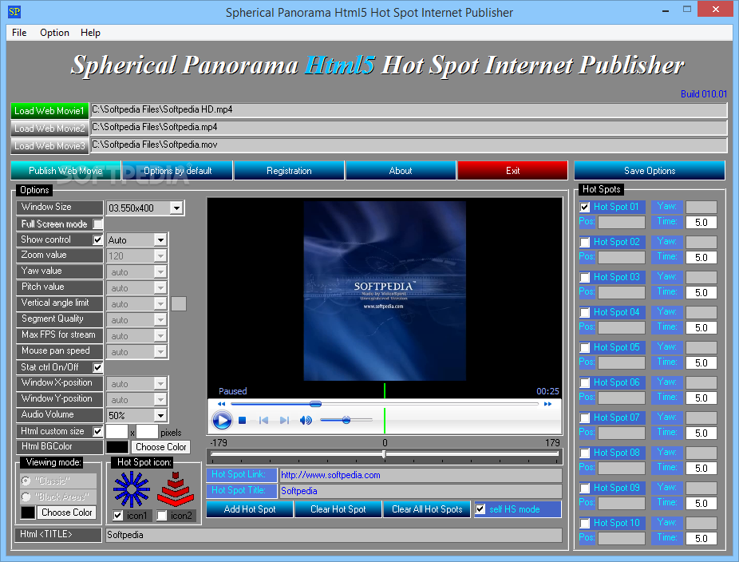The height and width of the screenshot is (562, 739).
Task: Click the Hot Spot 01 Time field
Action: [x=701, y=223]
